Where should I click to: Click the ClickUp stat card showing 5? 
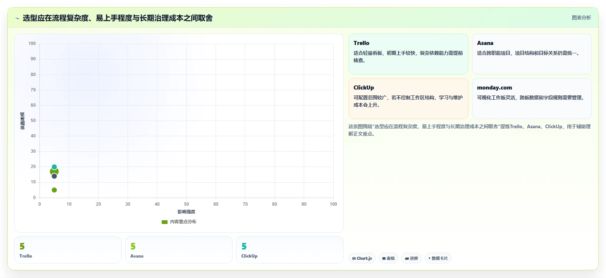click(290, 250)
